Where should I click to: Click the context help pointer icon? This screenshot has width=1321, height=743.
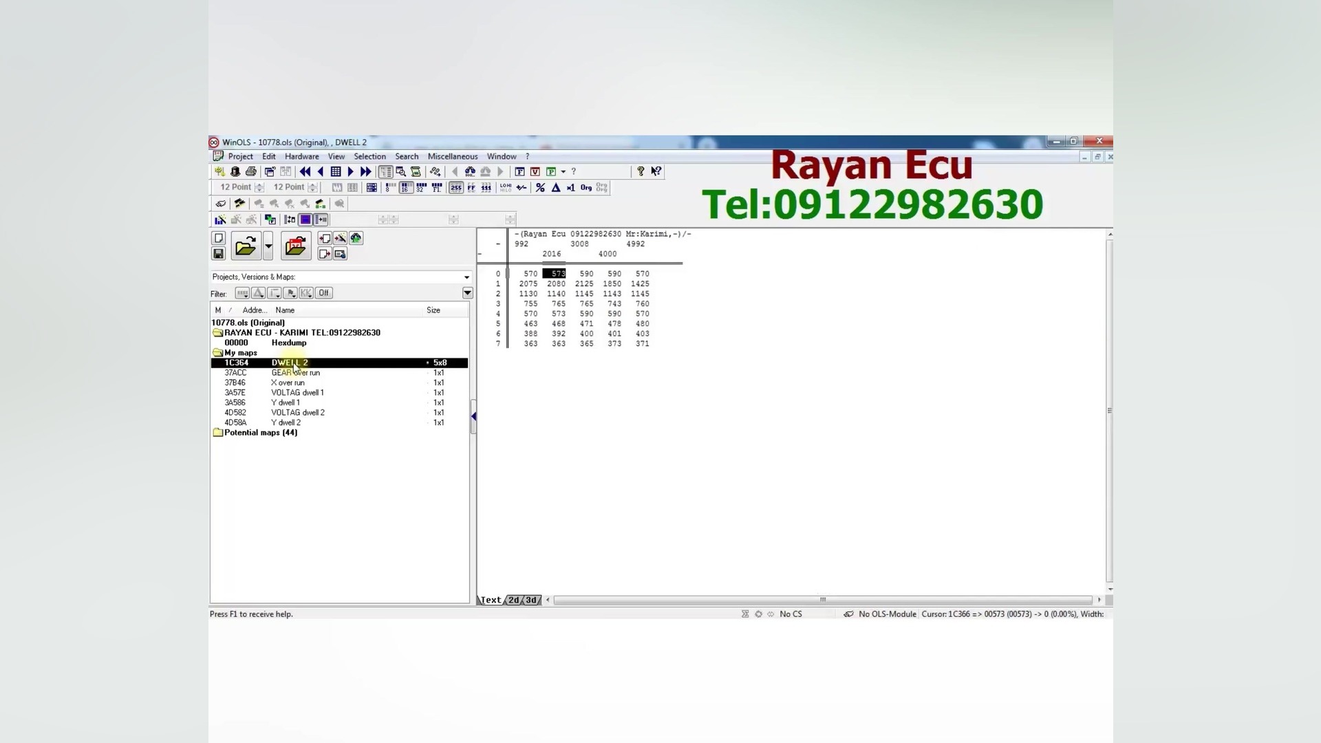tap(656, 171)
